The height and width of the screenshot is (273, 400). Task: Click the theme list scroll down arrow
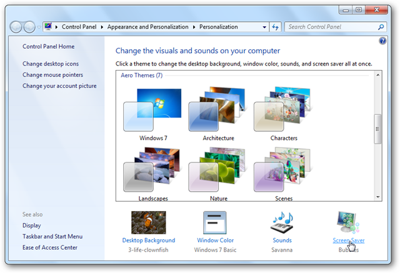coord(377,197)
